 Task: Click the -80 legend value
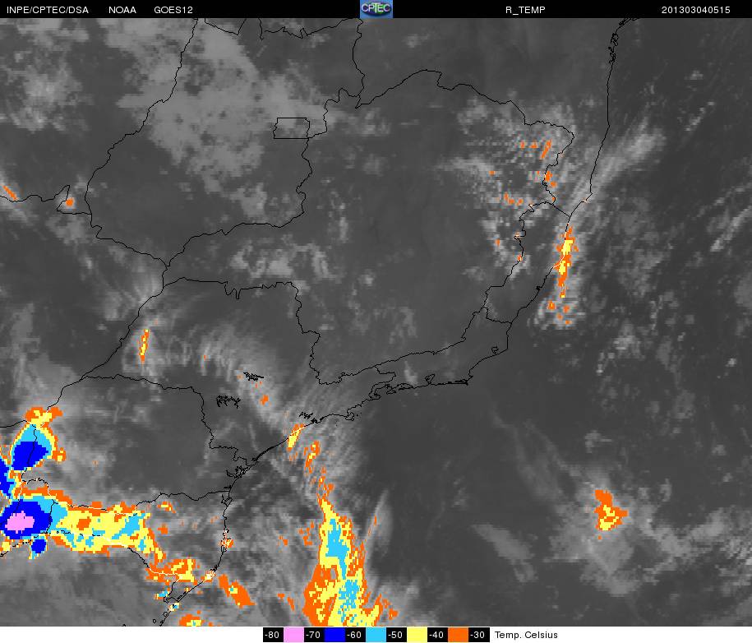(273, 635)
